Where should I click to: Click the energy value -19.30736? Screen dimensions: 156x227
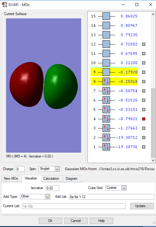pyautogui.click(x=126, y=147)
